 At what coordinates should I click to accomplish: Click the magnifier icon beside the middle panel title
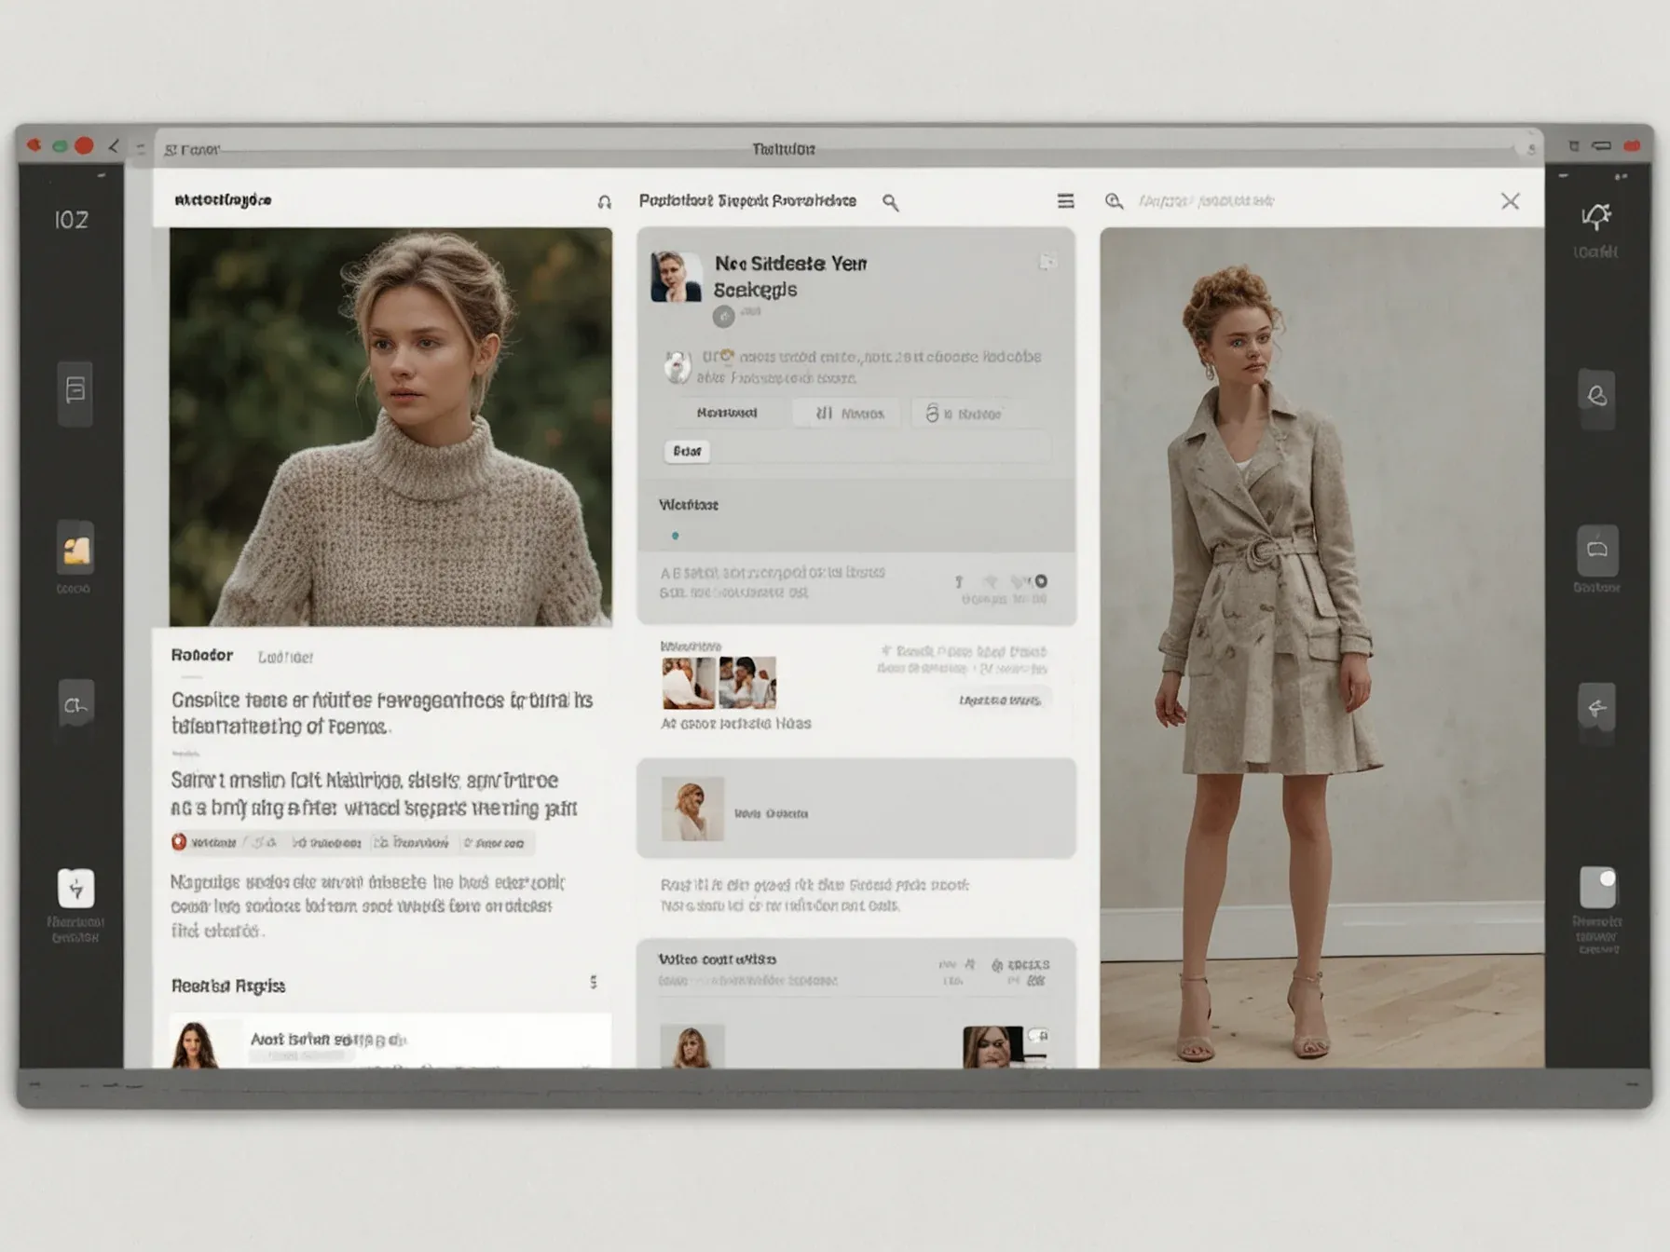[x=891, y=202]
